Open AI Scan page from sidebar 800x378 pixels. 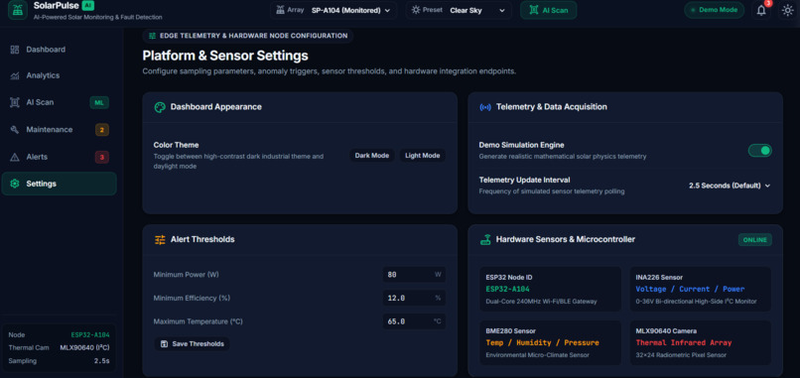60,102
